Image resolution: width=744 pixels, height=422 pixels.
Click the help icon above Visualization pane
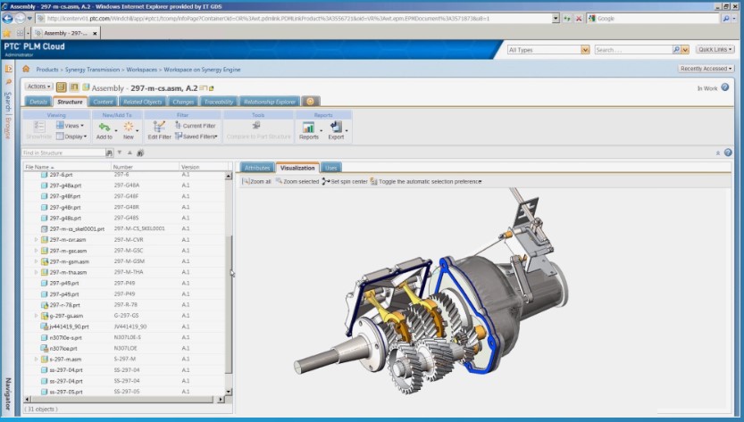pyautogui.click(x=728, y=153)
